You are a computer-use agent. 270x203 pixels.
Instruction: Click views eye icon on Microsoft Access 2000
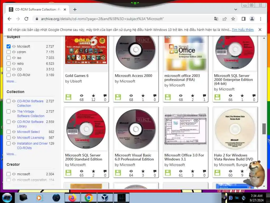pos(131,95)
